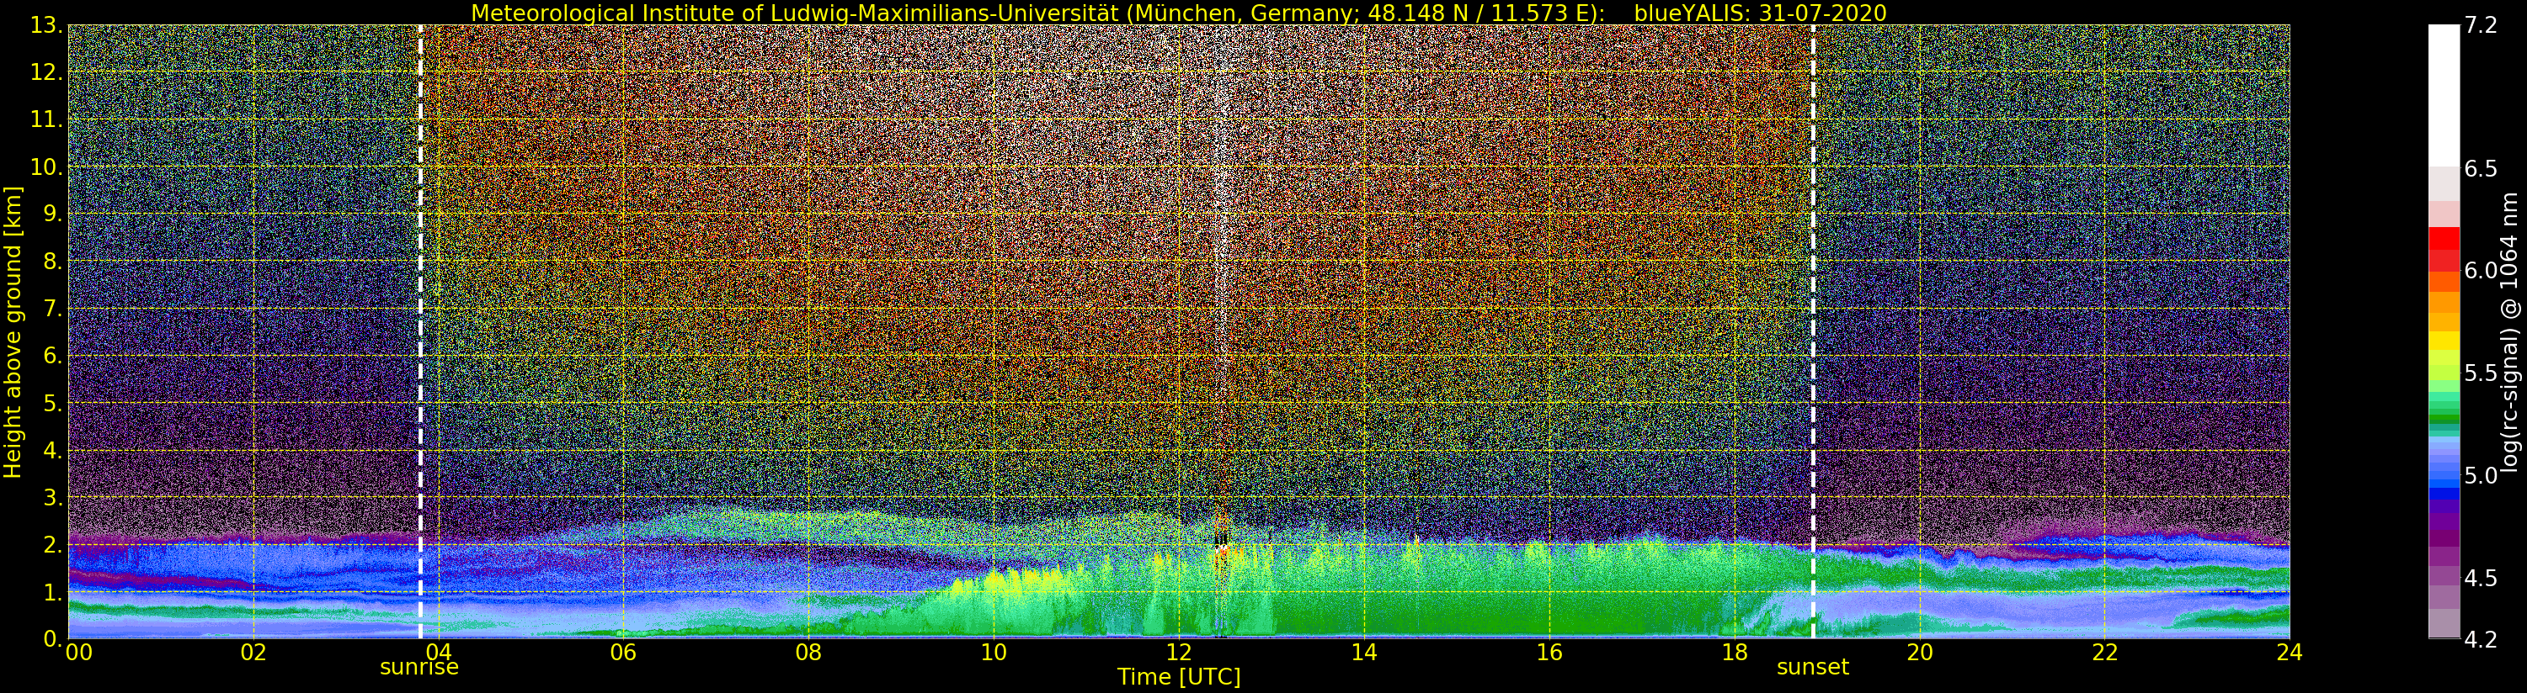Click the "12" time axis tick label

click(1178, 652)
